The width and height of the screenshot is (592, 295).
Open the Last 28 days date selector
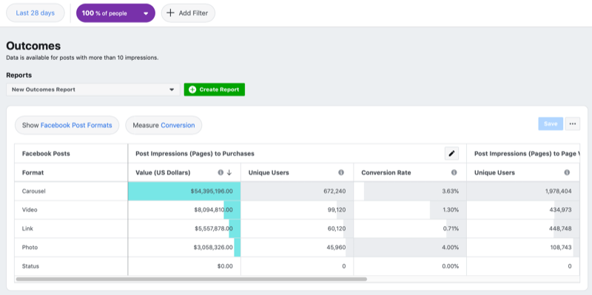pyautogui.click(x=36, y=13)
